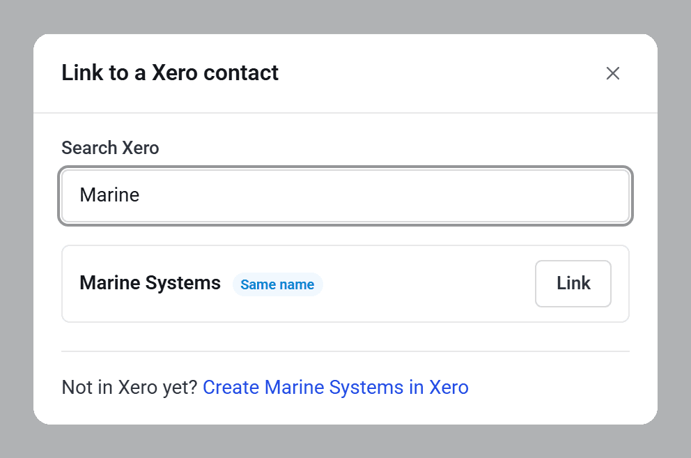Image resolution: width=691 pixels, height=458 pixels.
Task: Close the Link to a Xero contact dialog
Action: click(x=612, y=73)
